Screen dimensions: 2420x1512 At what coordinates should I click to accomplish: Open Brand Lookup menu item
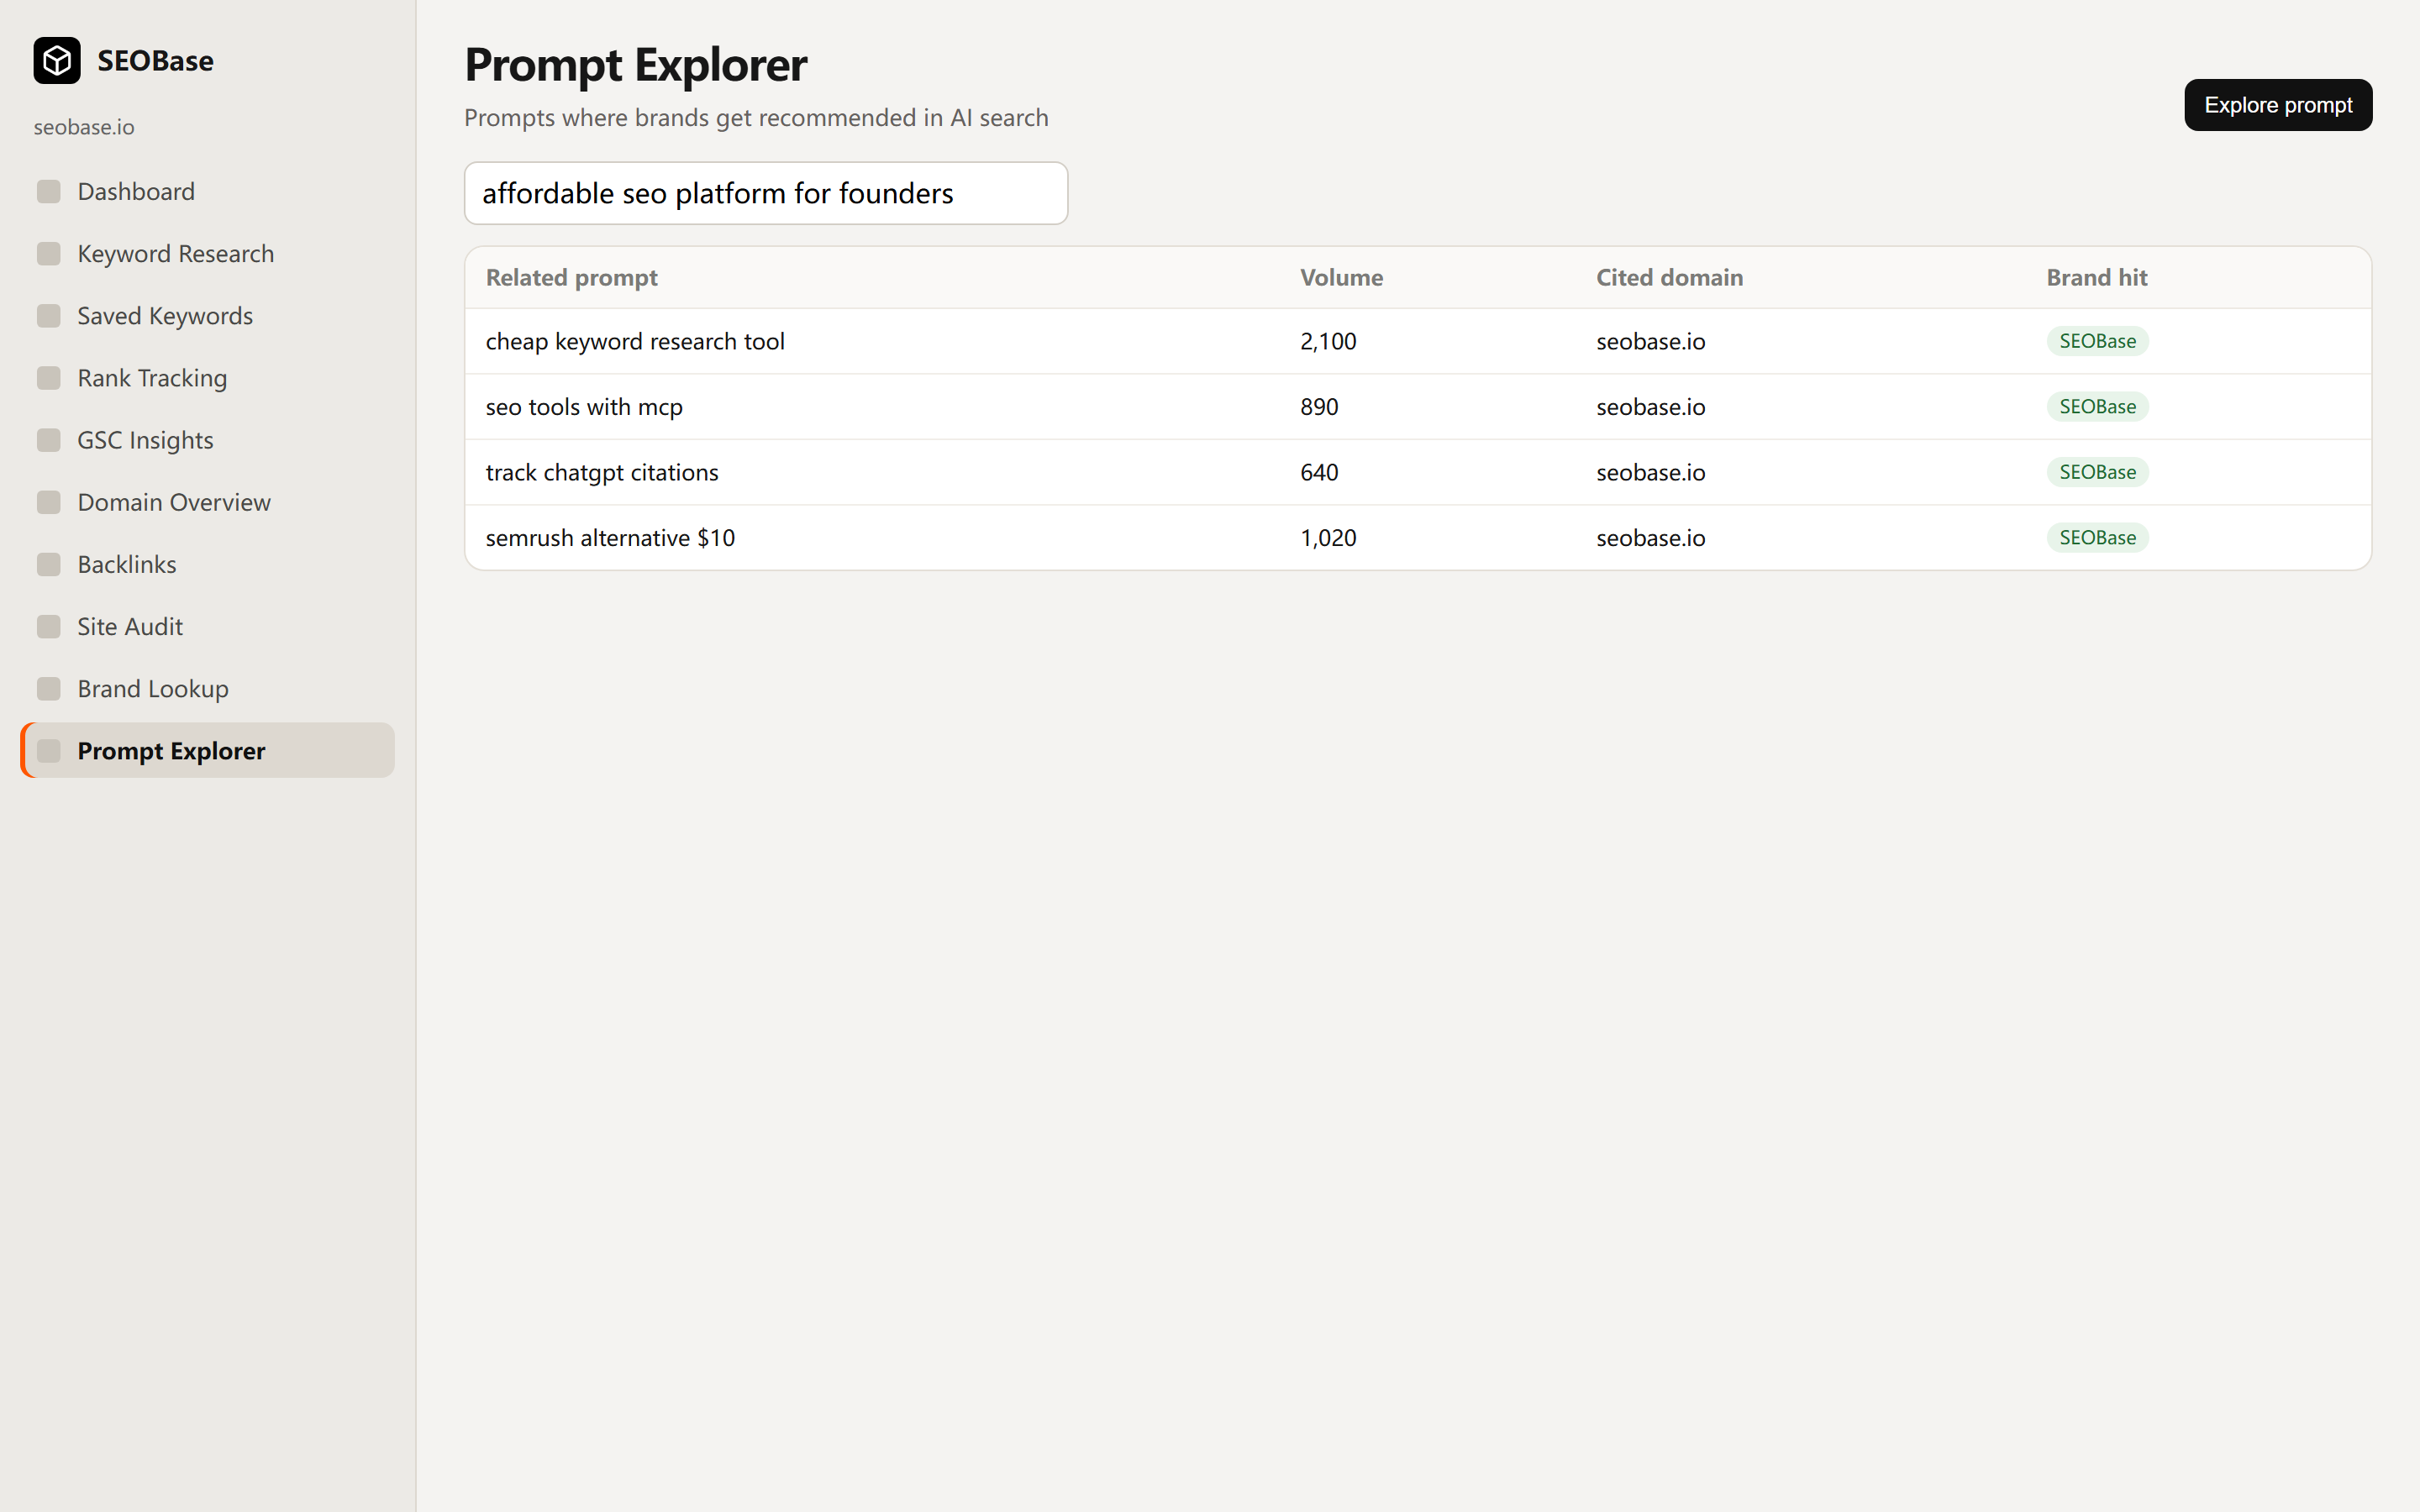tap(207, 689)
